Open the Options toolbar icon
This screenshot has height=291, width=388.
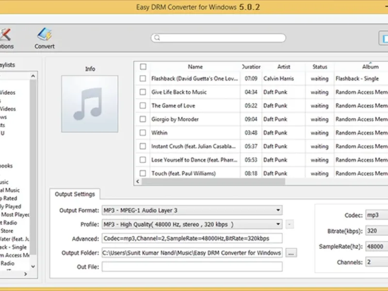[x=6, y=38]
